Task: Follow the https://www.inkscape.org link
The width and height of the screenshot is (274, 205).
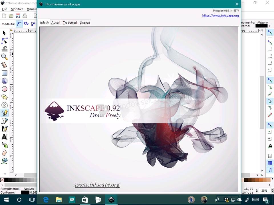Action: [221, 15]
